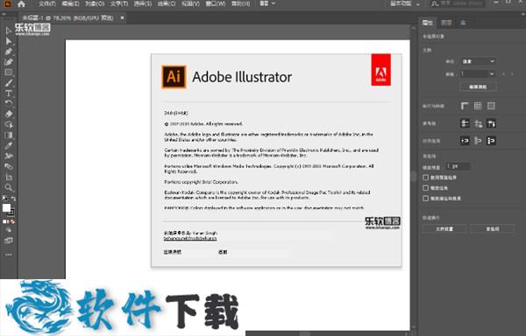This screenshot has height=336, width=526.
Task: Select the Eyedropper tool
Action: 9,145
